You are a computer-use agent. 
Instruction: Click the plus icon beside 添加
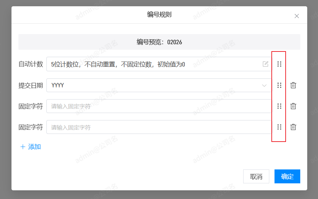(23, 147)
